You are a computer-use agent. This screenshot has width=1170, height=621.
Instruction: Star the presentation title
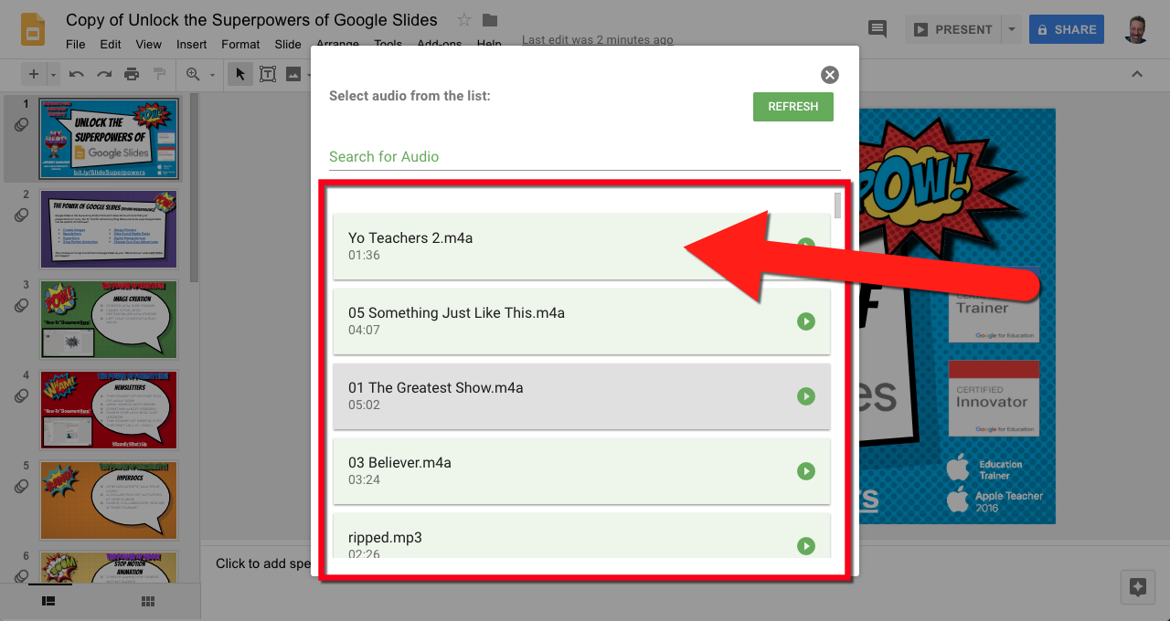point(464,20)
